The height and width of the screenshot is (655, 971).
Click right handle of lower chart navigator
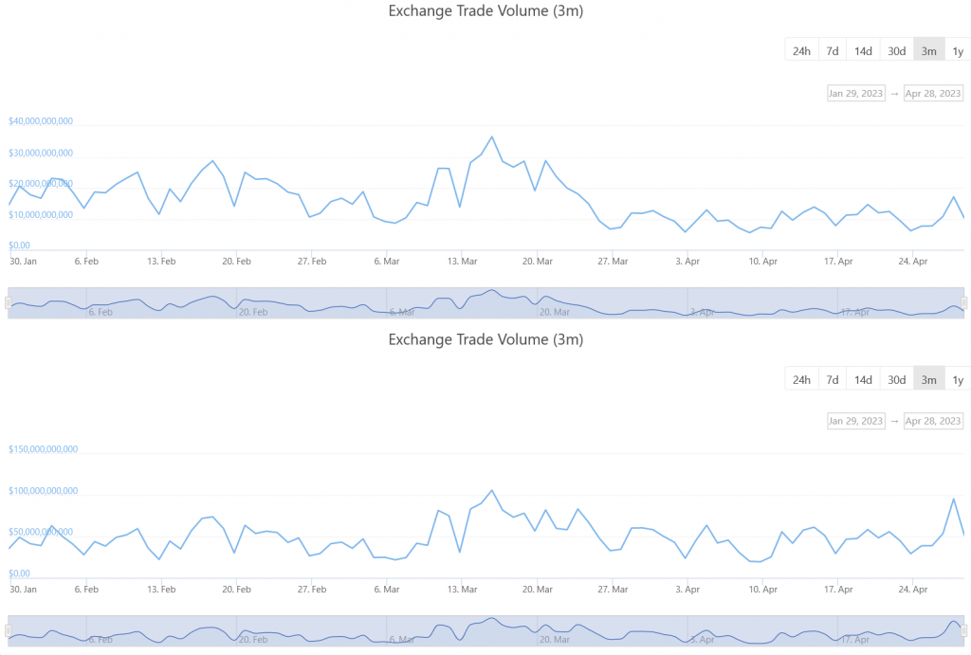966,630
